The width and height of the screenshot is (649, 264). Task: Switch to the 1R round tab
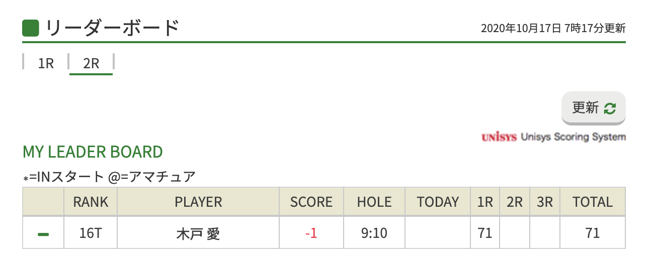coord(46,64)
